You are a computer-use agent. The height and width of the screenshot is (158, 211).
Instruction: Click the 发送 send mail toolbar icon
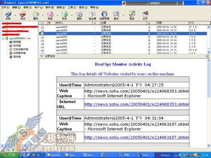click(x=22, y=16)
